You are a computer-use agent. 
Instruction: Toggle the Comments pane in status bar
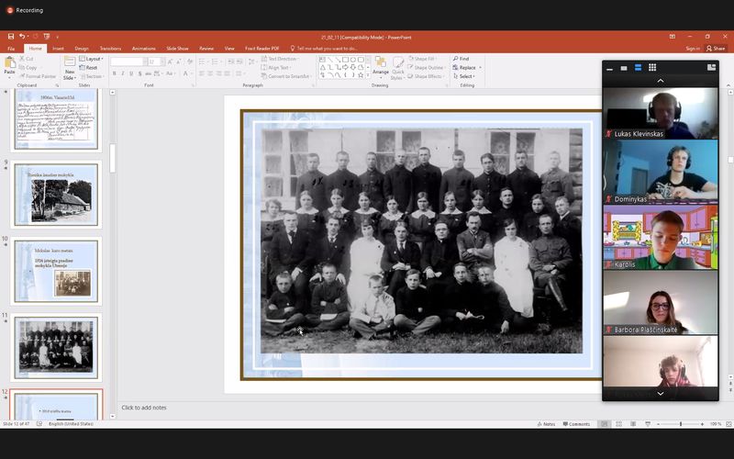[578, 424]
